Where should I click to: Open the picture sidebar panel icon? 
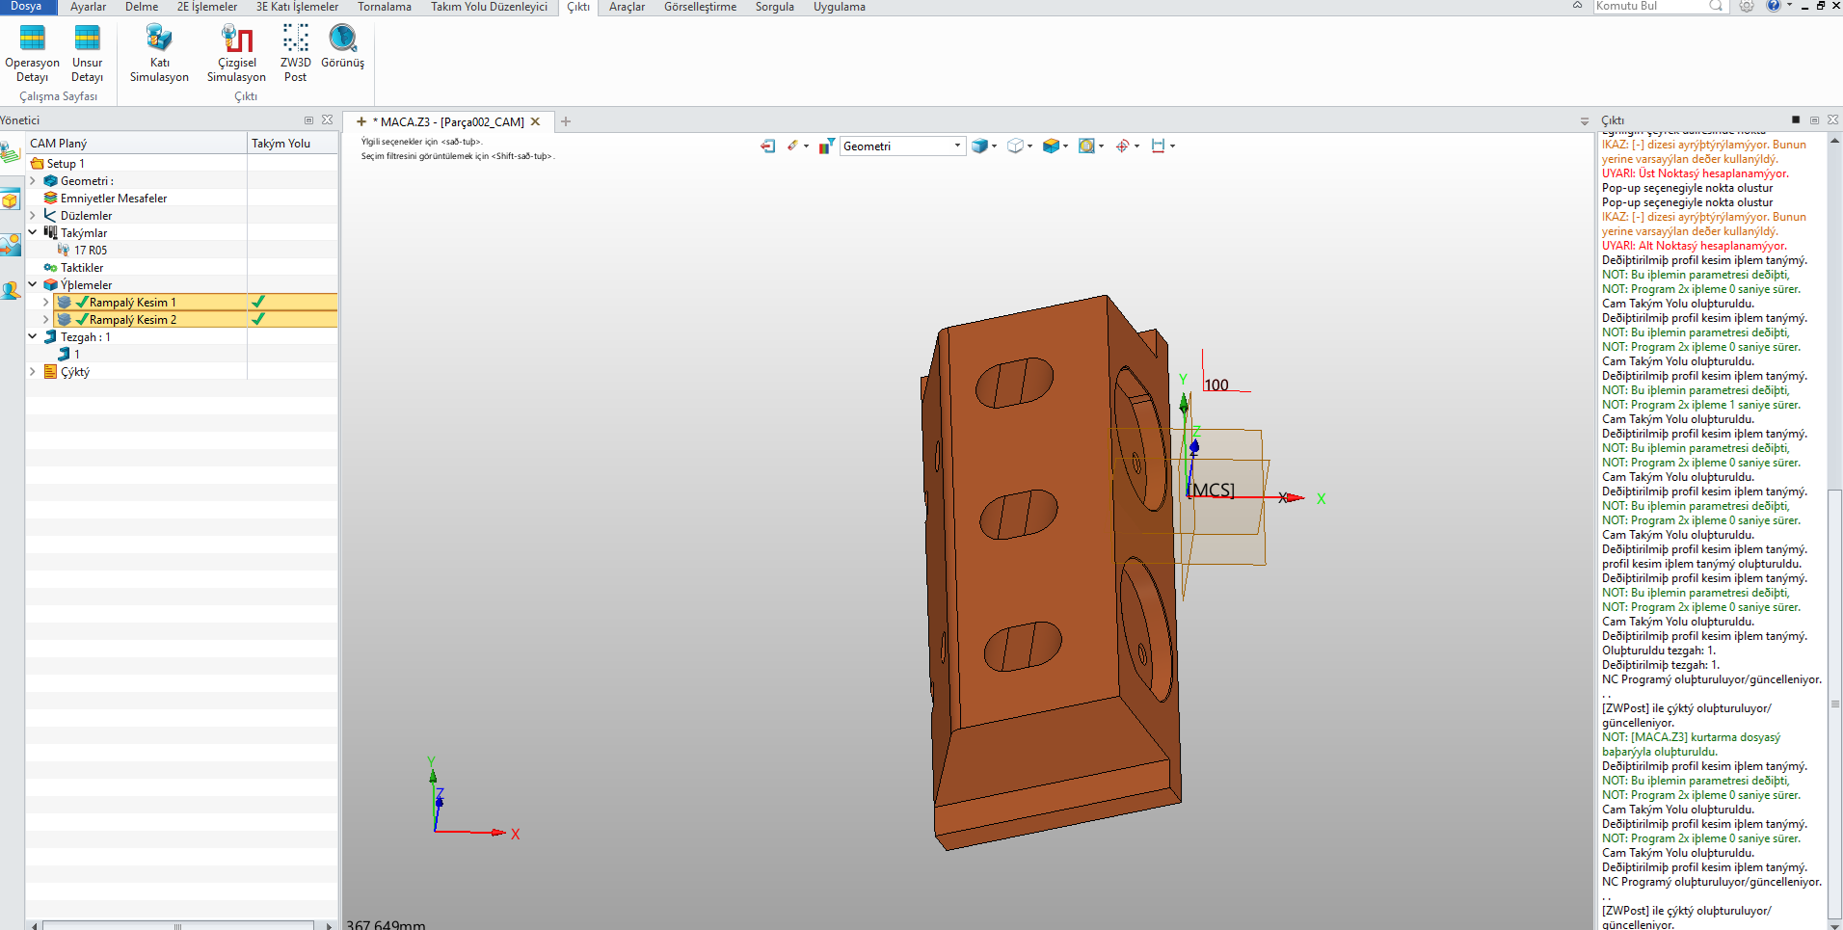tap(11, 245)
